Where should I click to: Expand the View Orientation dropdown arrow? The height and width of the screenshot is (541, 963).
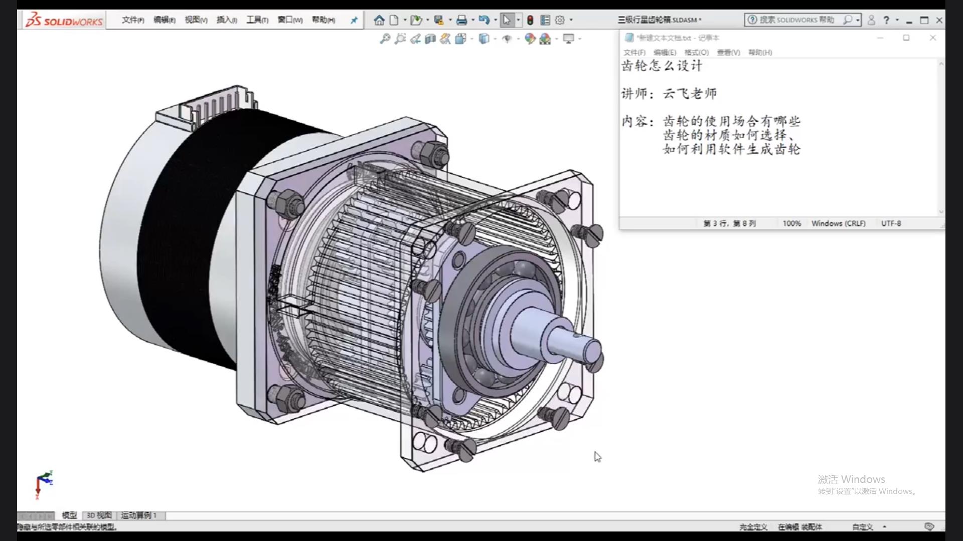[x=472, y=39]
